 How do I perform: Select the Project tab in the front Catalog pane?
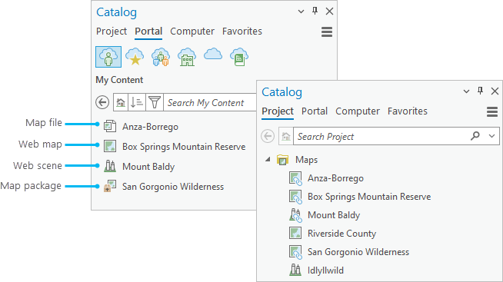278,111
